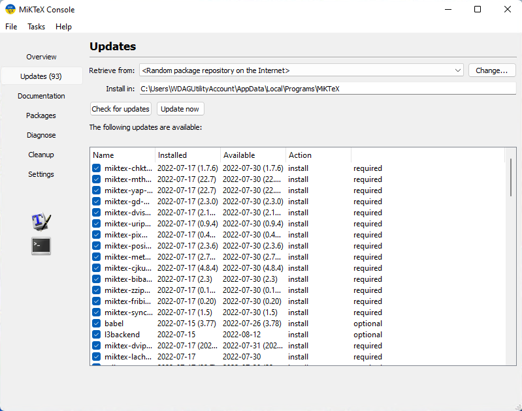Viewport: 522px width, 411px height.
Task: Switch to the Overview tab
Action: [41, 57]
